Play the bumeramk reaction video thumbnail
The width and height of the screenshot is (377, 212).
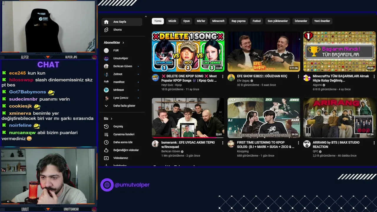click(188, 118)
